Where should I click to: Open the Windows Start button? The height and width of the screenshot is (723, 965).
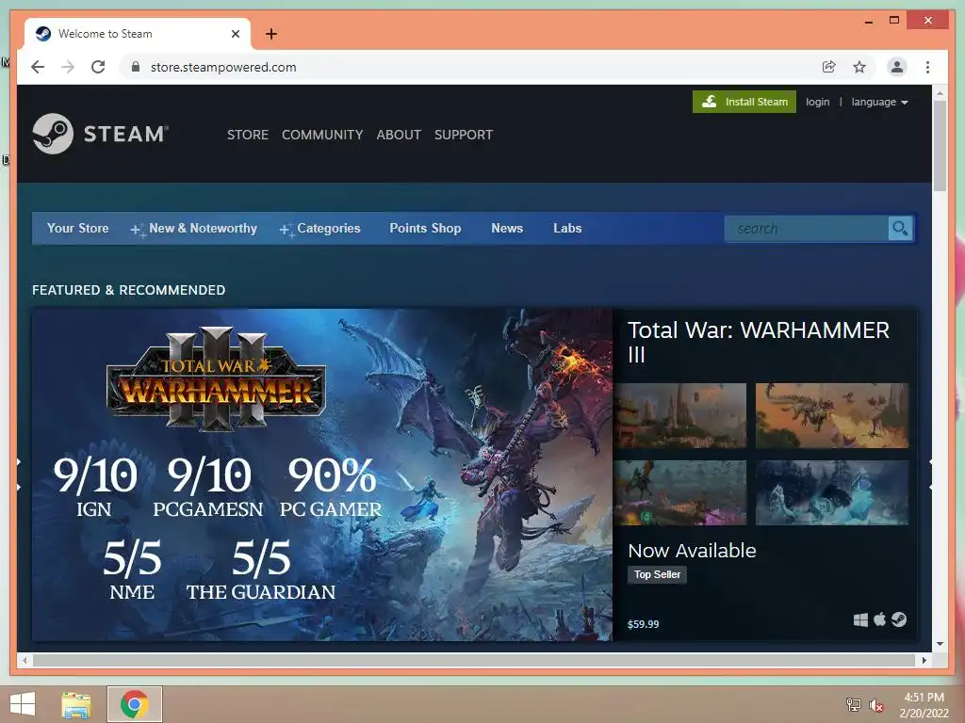(x=23, y=704)
